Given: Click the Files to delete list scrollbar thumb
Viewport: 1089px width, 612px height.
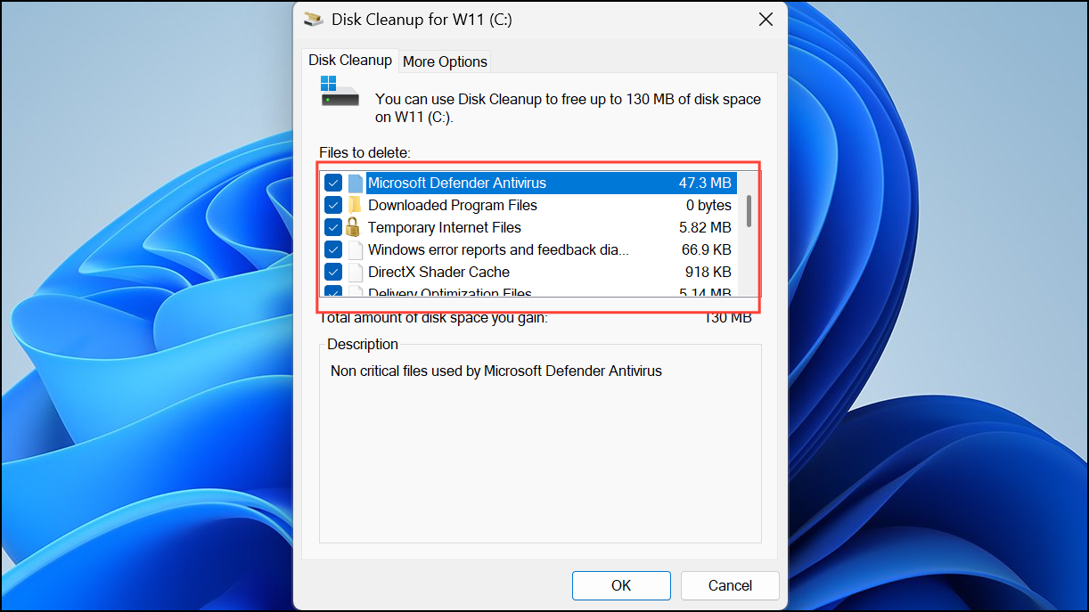Looking at the screenshot, I should [749, 210].
